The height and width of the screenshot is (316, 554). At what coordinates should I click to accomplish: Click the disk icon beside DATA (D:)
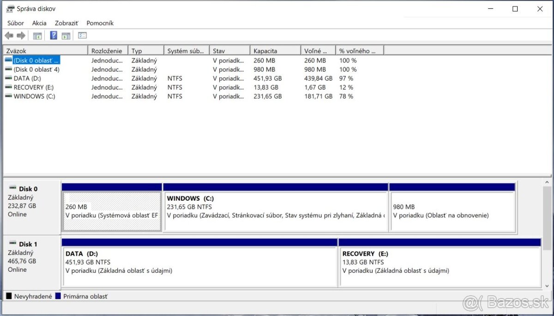pyautogui.click(x=9, y=78)
